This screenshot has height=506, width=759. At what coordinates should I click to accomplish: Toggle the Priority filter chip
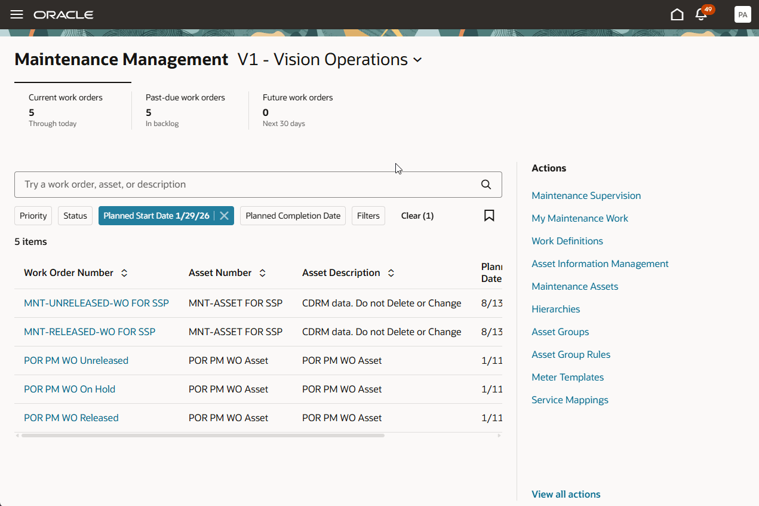pos(33,216)
